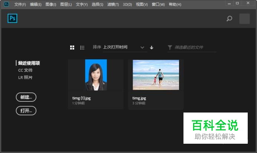Viewport: 257px width, 153px height.
Task: Click the filter funnel icon
Action: (170, 48)
